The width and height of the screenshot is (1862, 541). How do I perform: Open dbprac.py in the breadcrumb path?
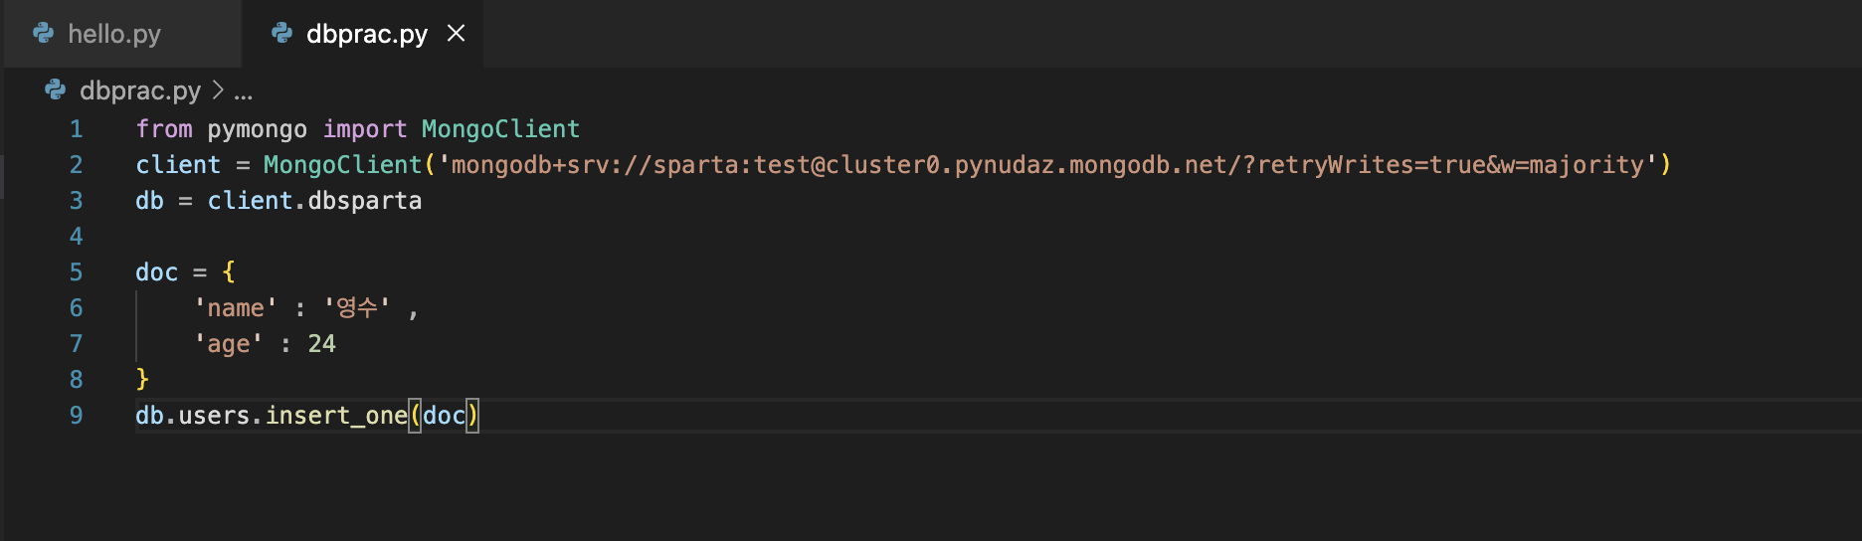pyautogui.click(x=140, y=90)
